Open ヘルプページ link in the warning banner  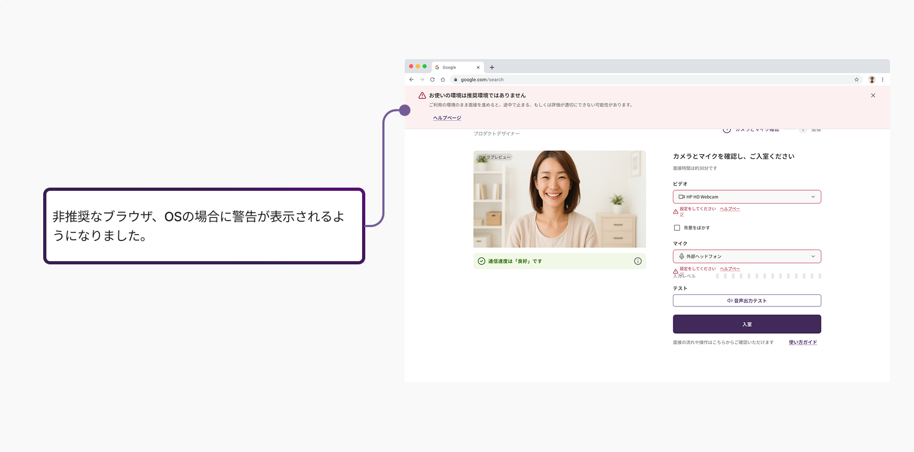(x=447, y=118)
